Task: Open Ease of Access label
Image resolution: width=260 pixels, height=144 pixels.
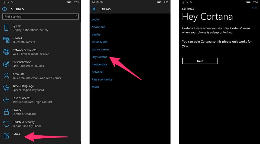Action: pyautogui.click(x=21, y=98)
